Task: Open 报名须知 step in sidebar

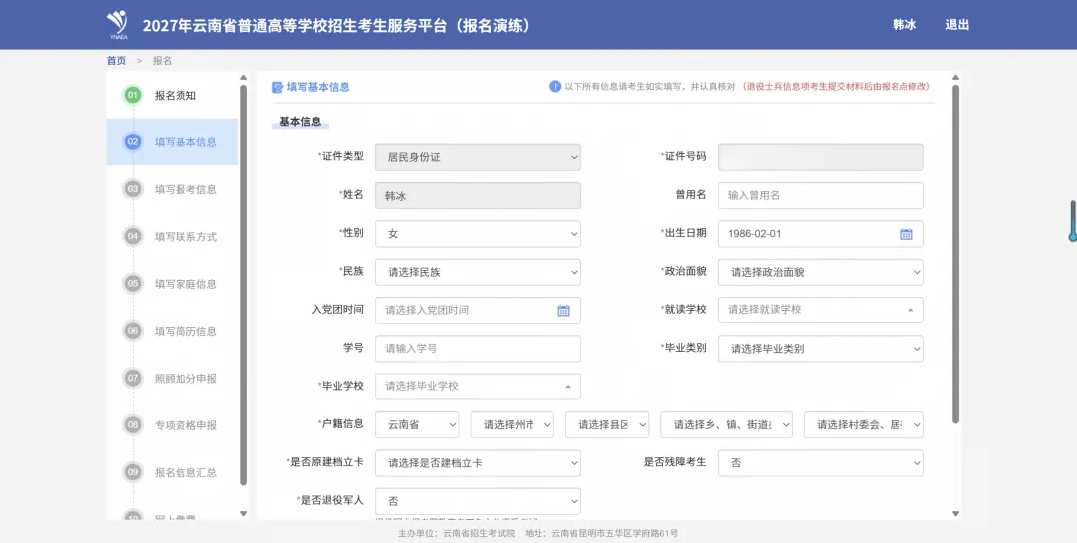Action: 173,95
